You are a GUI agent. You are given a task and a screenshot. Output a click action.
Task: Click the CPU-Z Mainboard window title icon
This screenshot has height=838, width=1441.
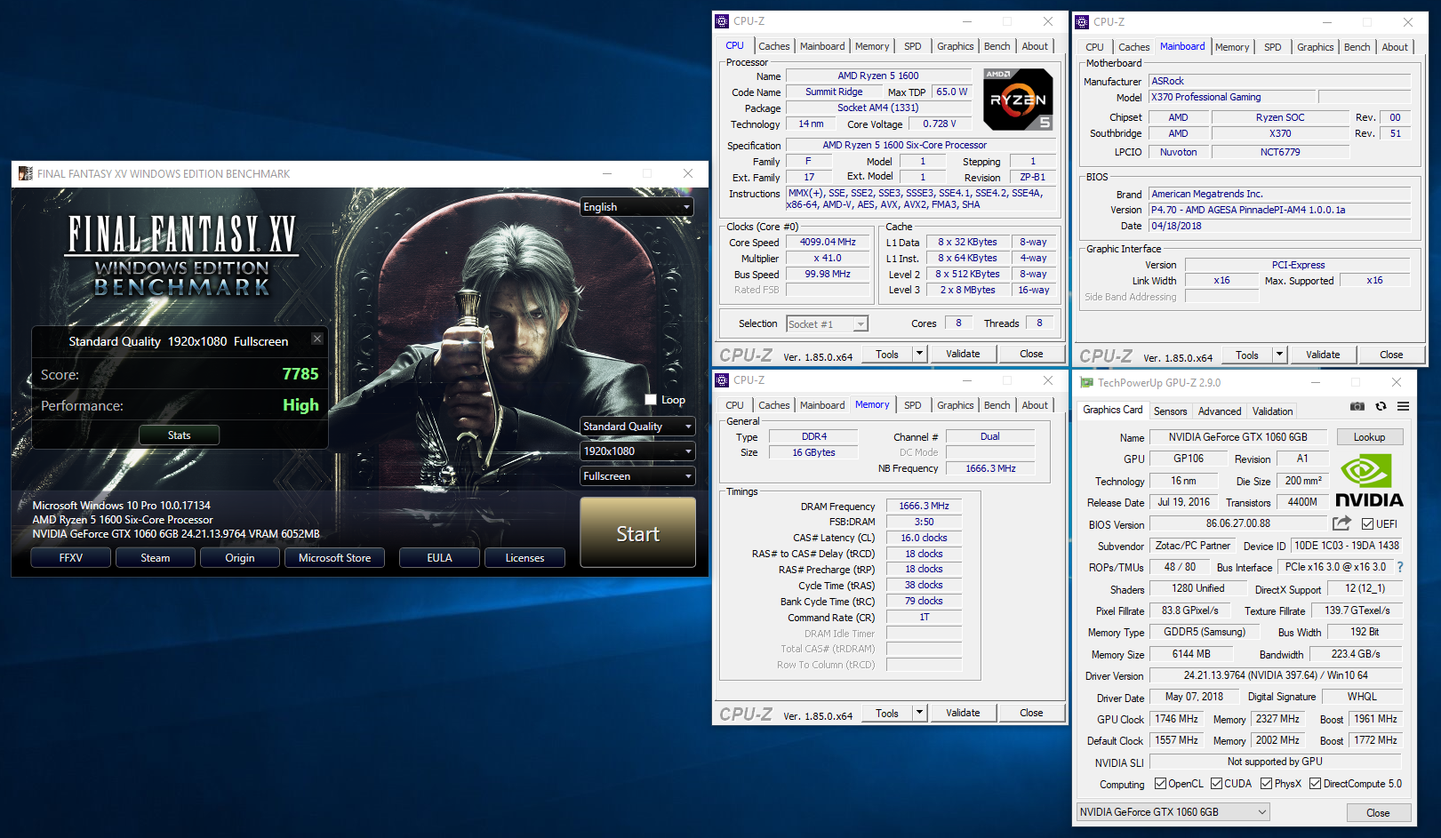point(1082,21)
